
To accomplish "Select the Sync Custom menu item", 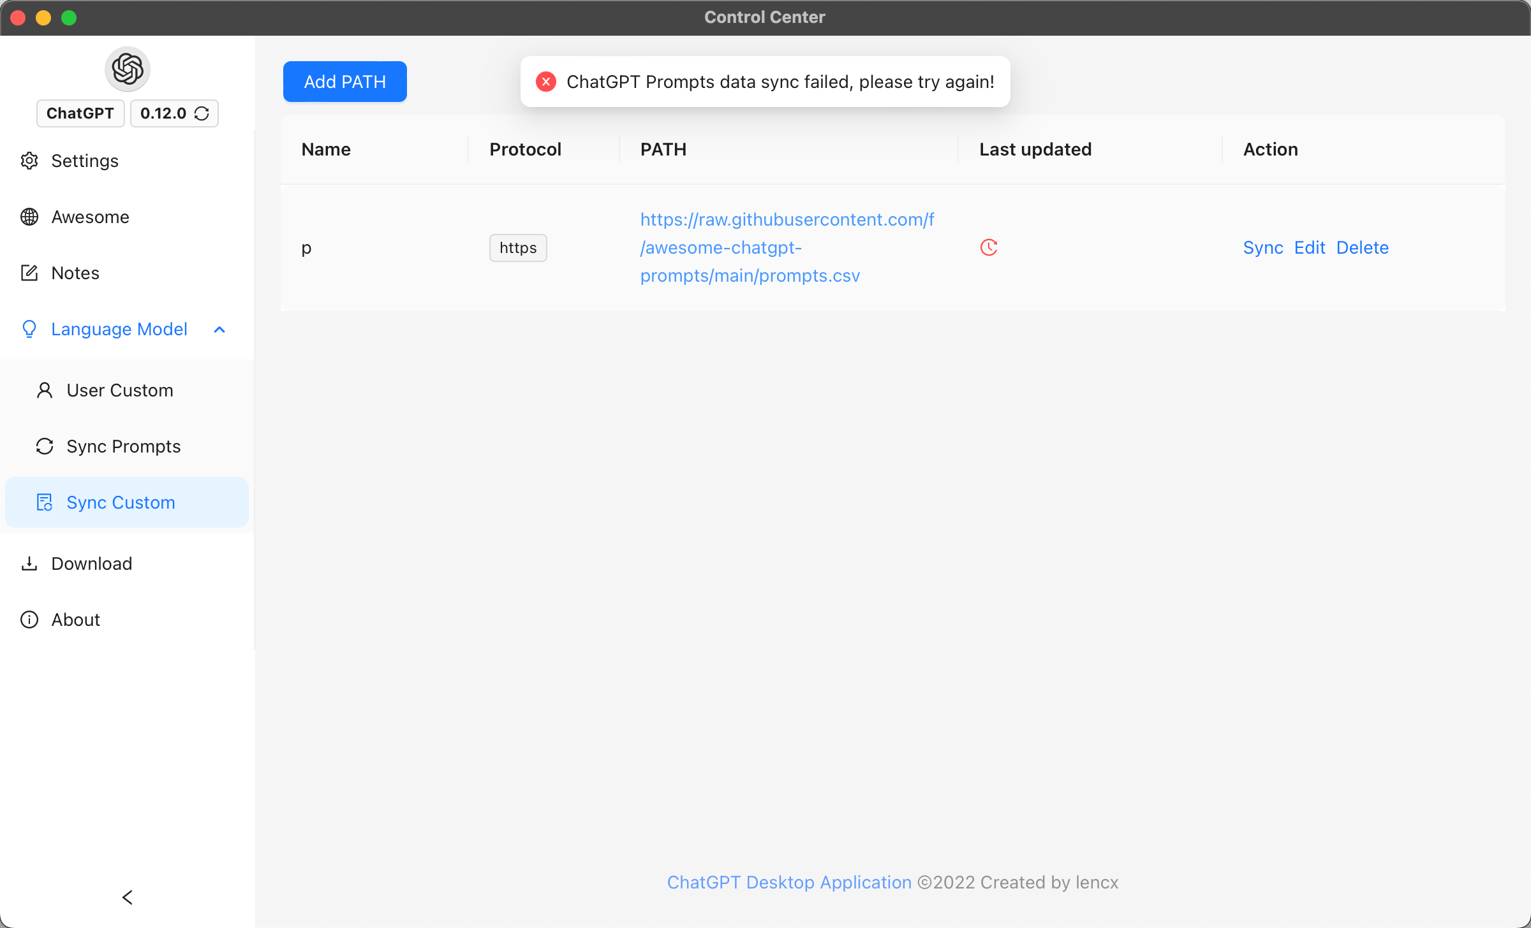I will click(128, 502).
